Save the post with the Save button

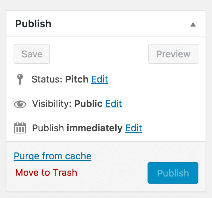(32, 54)
